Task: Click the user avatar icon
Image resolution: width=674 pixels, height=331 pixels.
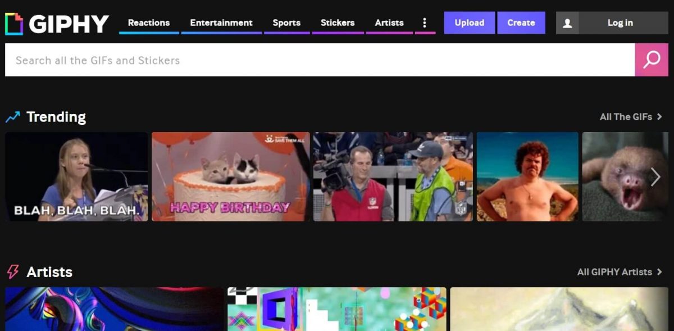Action: (568, 22)
